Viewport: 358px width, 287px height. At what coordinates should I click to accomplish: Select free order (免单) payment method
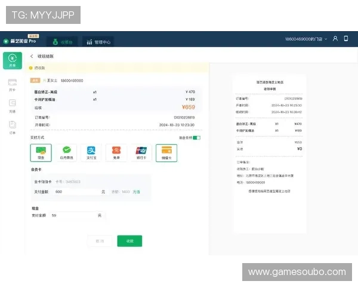coord(116,152)
